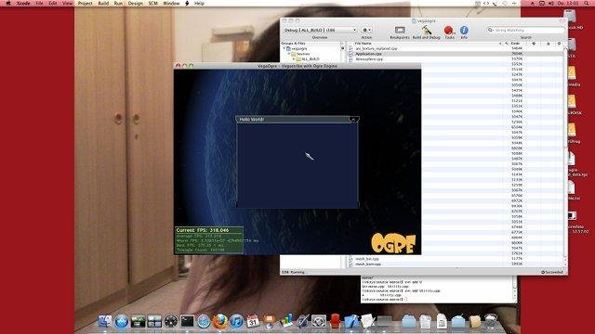Open the File menu
The height and width of the screenshot is (334, 595).
coord(39,3)
